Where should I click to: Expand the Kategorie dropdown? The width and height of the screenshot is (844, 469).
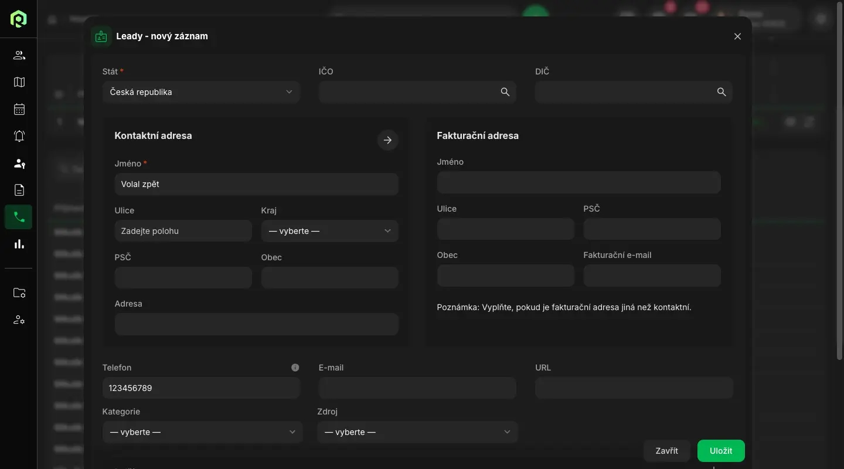tap(202, 432)
